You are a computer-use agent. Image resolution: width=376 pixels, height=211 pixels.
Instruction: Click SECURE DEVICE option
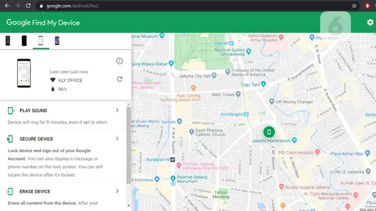point(36,139)
